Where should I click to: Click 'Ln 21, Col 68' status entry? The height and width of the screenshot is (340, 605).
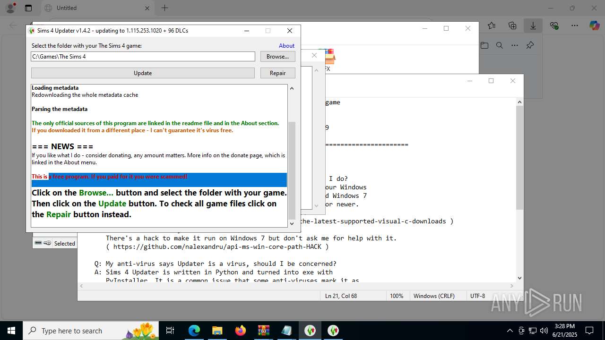pyautogui.click(x=341, y=296)
